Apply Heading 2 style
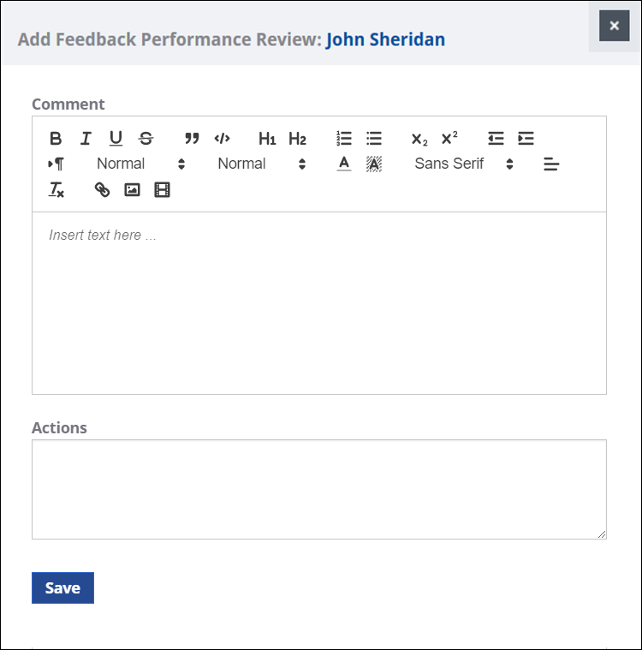The width and height of the screenshot is (642, 650). tap(297, 139)
